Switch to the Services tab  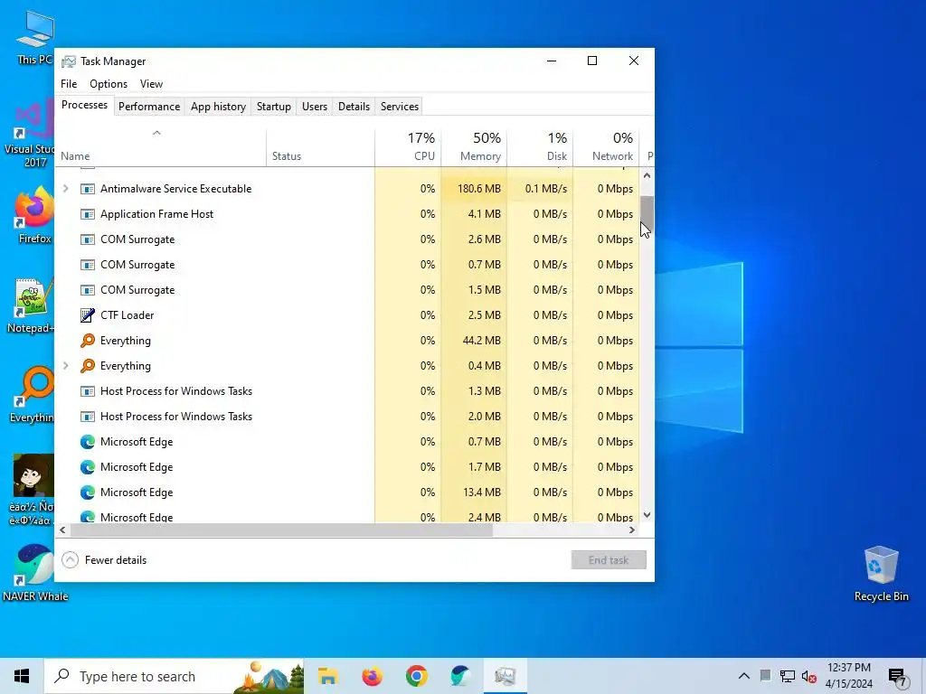(x=399, y=107)
